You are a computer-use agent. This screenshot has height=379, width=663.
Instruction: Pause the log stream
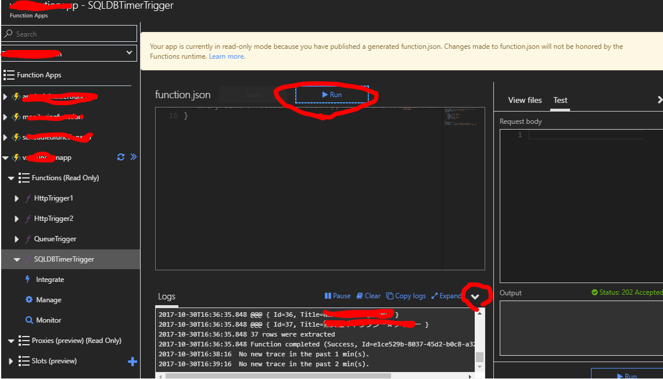click(x=338, y=296)
